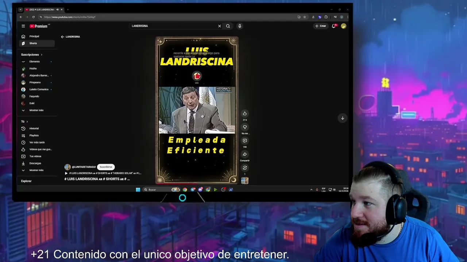This screenshot has height=262, width=467.
Task: Expand the Suscripciones section
Action: [32, 55]
